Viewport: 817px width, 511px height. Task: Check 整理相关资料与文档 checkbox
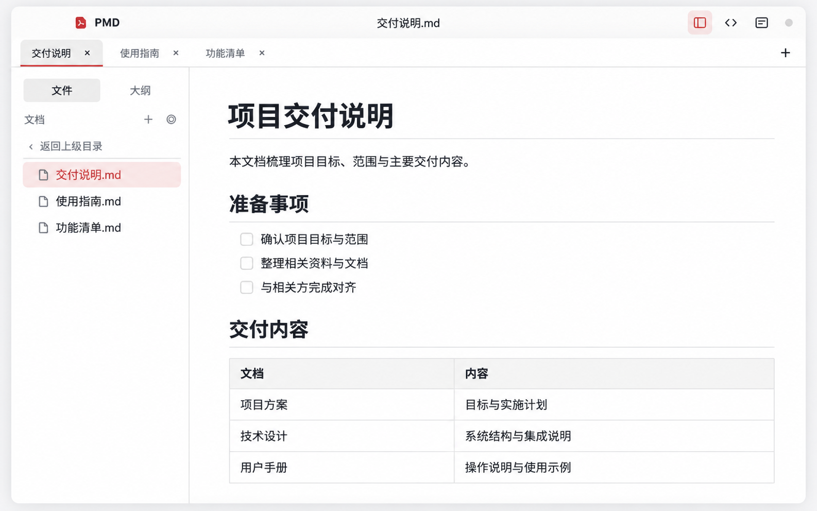point(246,263)
